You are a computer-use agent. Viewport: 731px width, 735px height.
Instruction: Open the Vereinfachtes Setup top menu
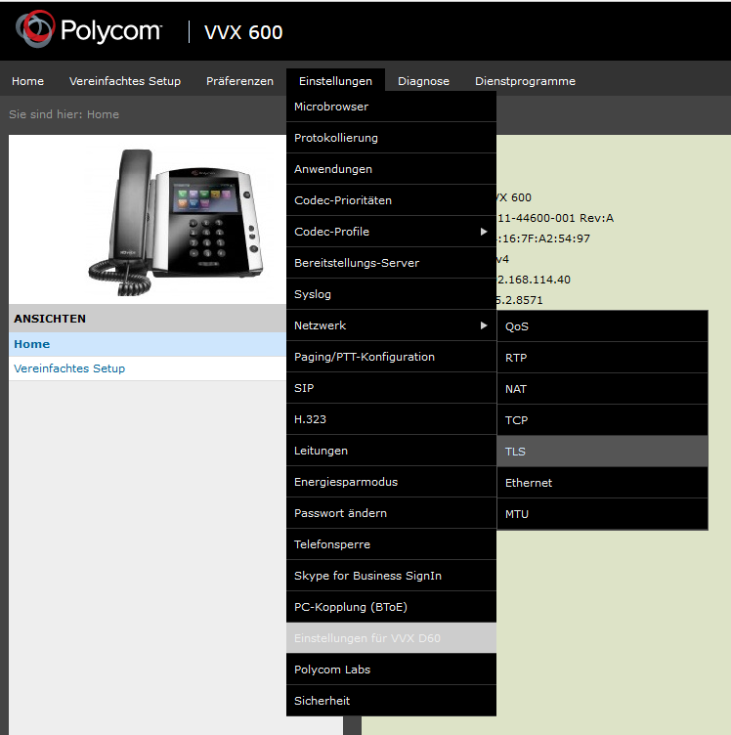point(125,81)
